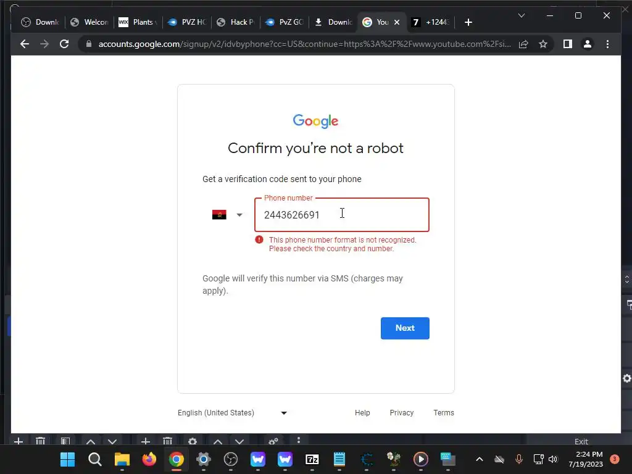Open the Plants vs Zombies taskbar icon
632x474 pixels.
(x=393, y=459)
